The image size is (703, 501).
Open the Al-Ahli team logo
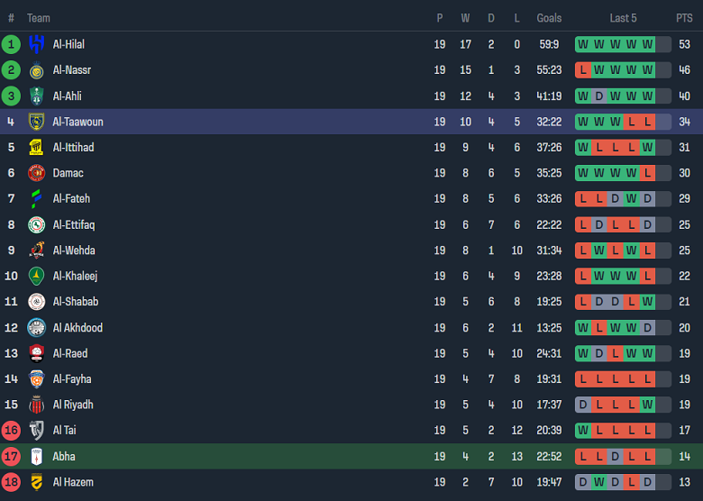tap(36, 96)
